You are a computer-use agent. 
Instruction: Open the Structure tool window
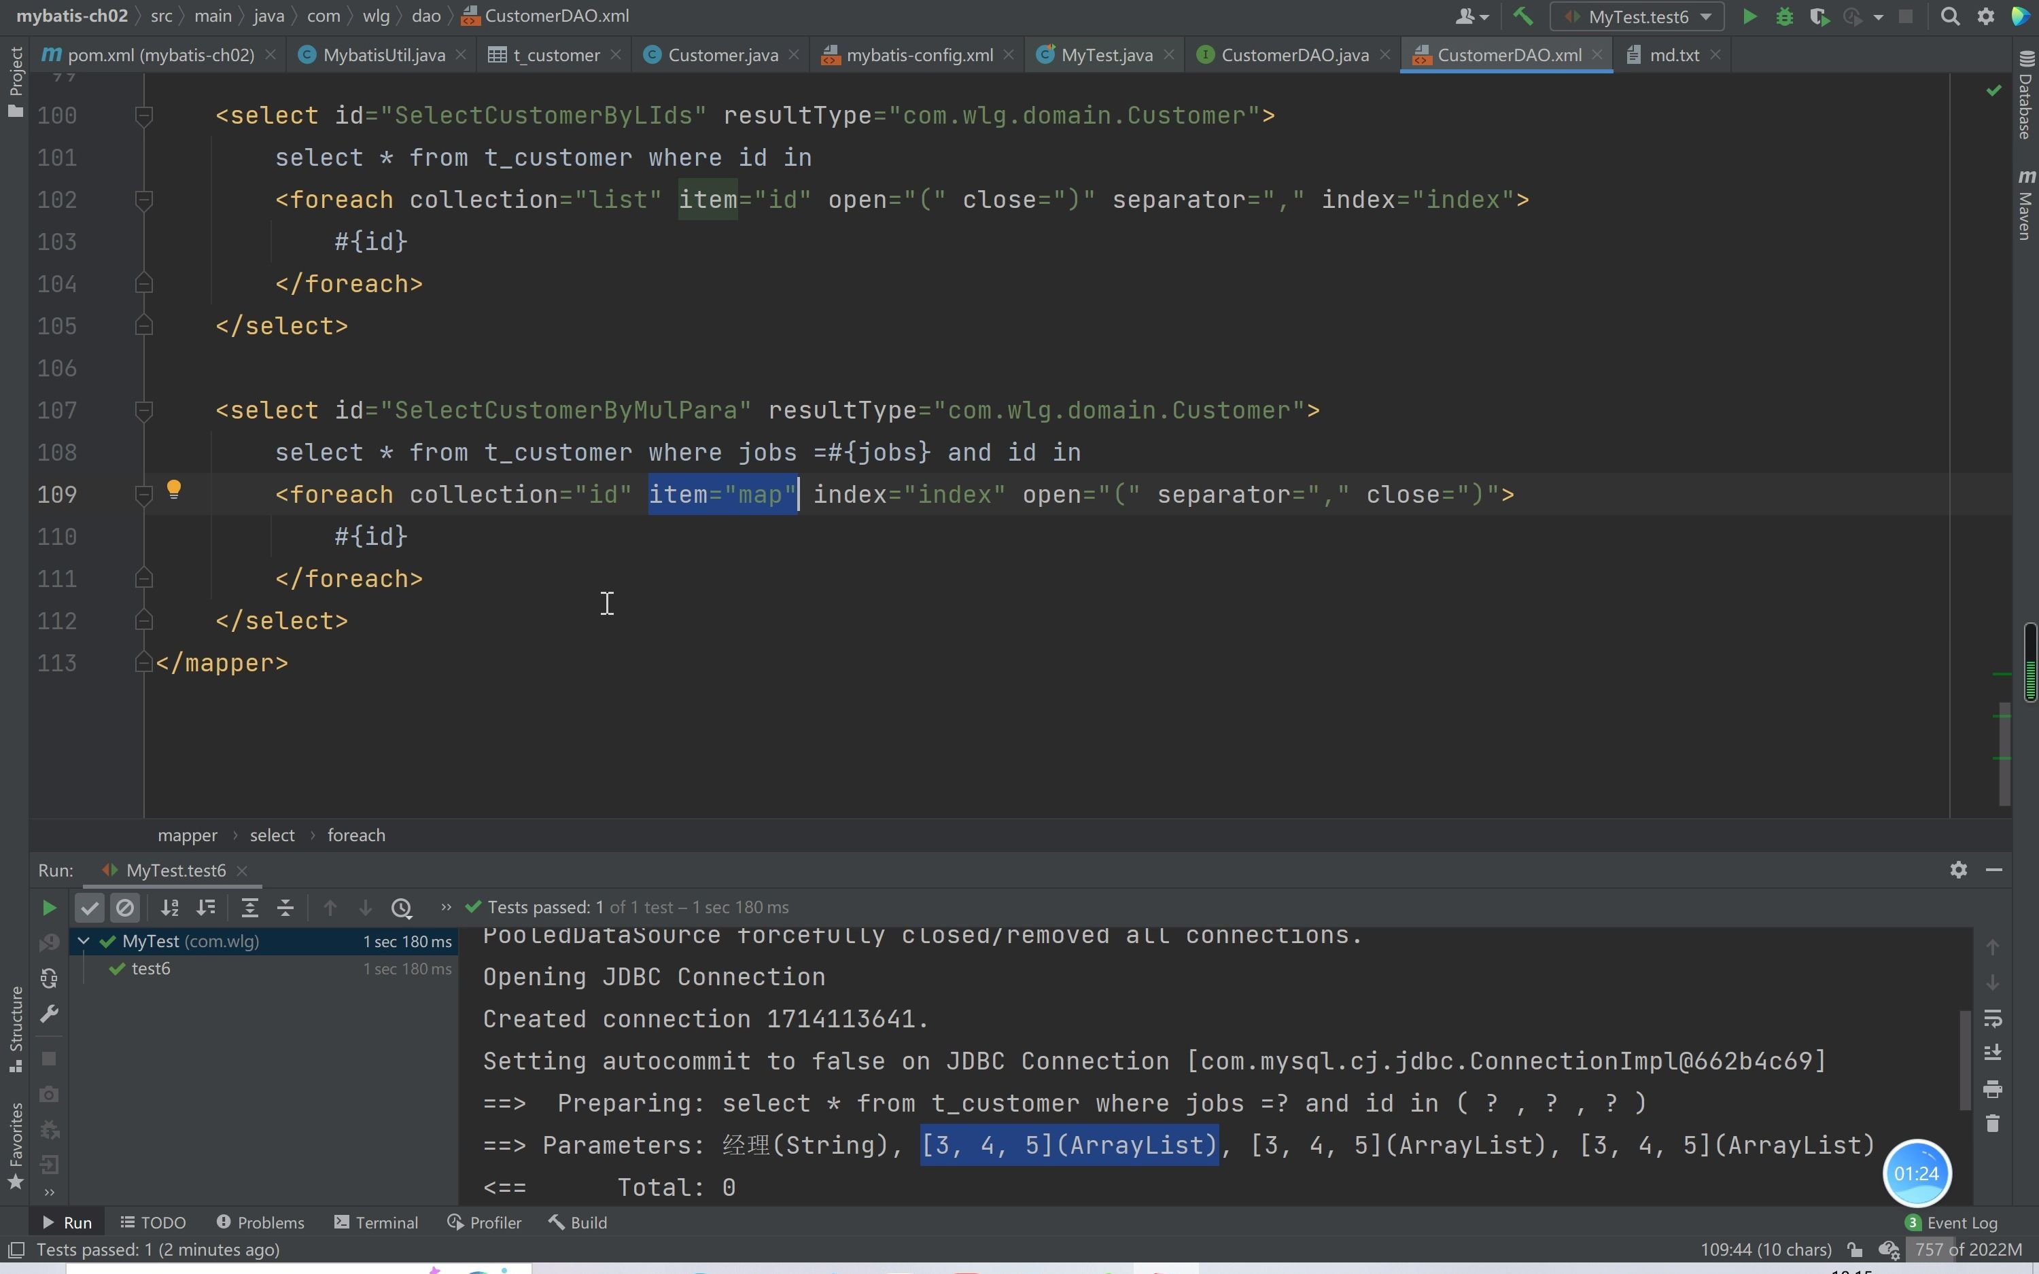click(15, 1029)
